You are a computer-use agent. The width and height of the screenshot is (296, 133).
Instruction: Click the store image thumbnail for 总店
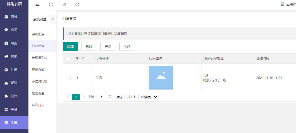pyautogui.click(x=161, y=78)
